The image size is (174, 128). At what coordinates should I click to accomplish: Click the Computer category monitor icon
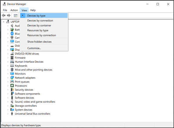point(12,42)
